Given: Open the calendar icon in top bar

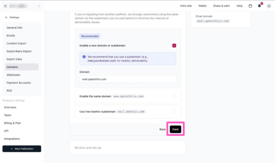Looking at the screenshot, I should pos(250,6).
